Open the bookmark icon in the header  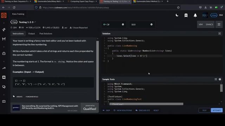[x=186, y=15]
